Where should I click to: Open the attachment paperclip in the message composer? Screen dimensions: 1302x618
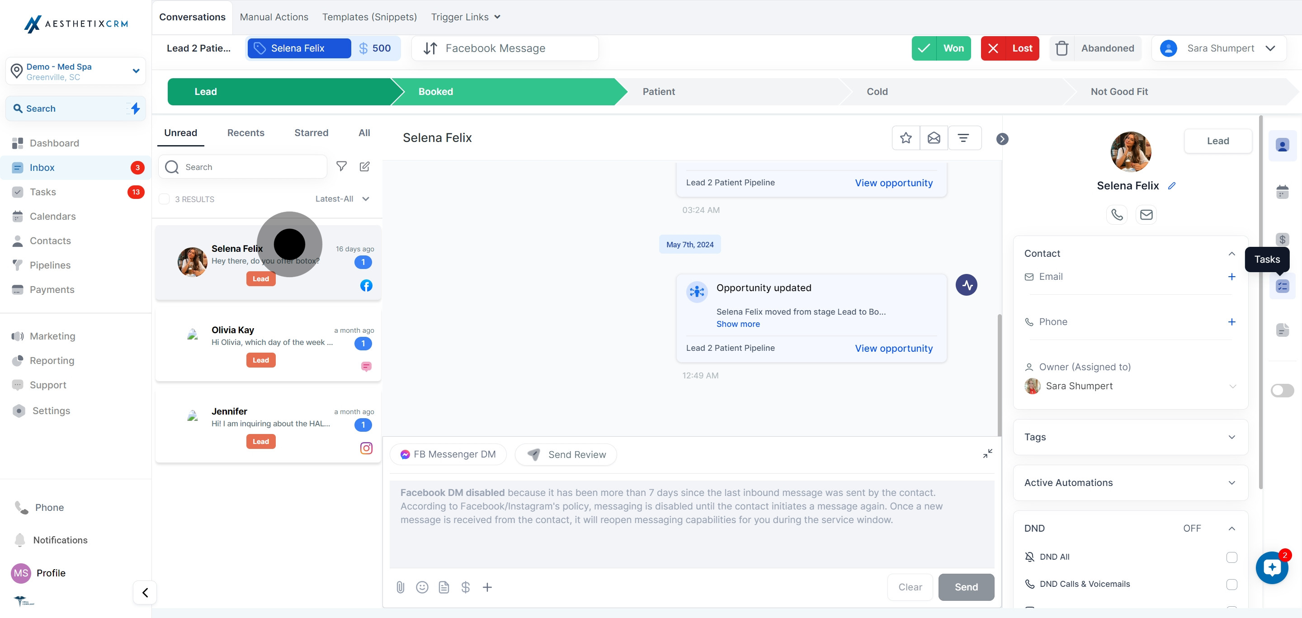coord(400,587)
